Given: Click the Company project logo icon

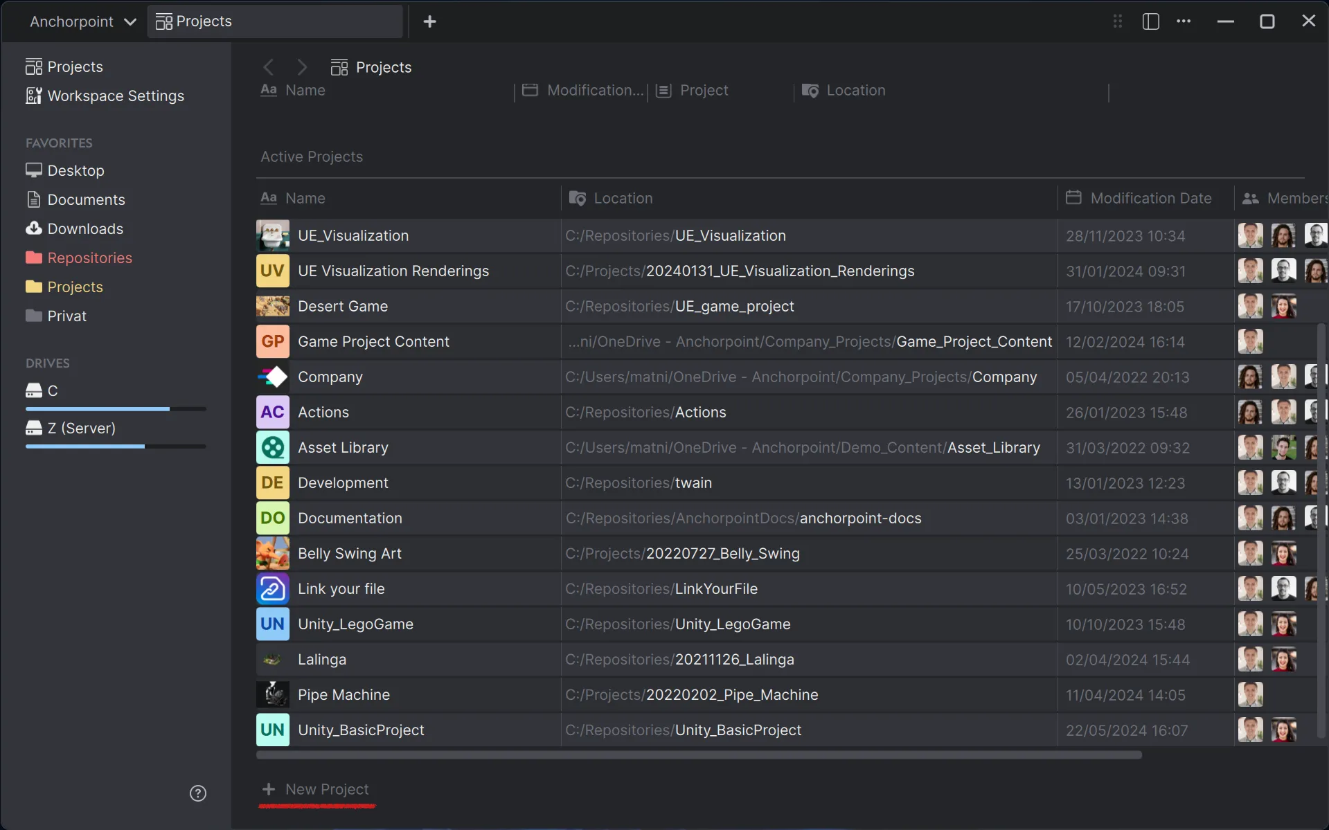Looking at the screenshot, I should point(272,377).
